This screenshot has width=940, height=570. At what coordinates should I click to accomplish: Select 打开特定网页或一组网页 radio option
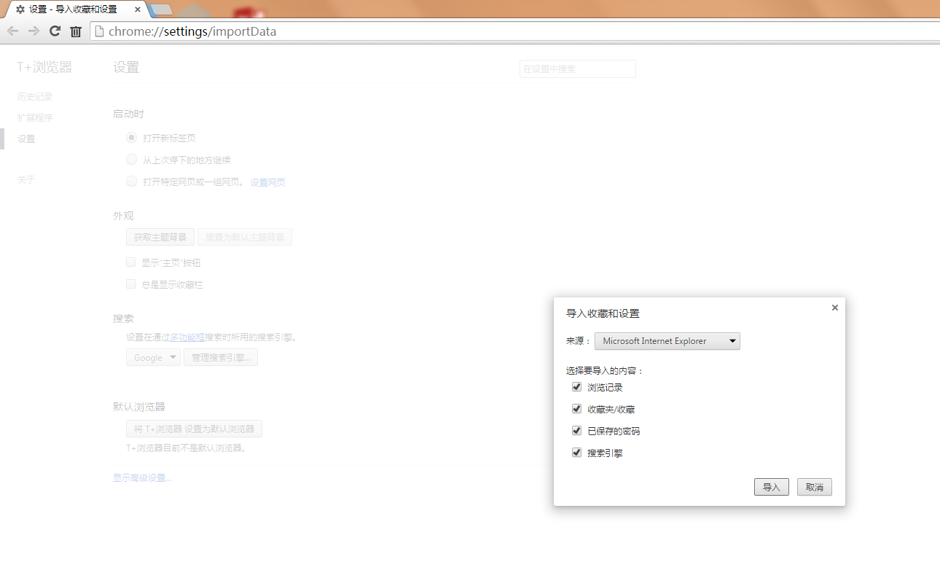pyautogui.click(x=131, y=181)
